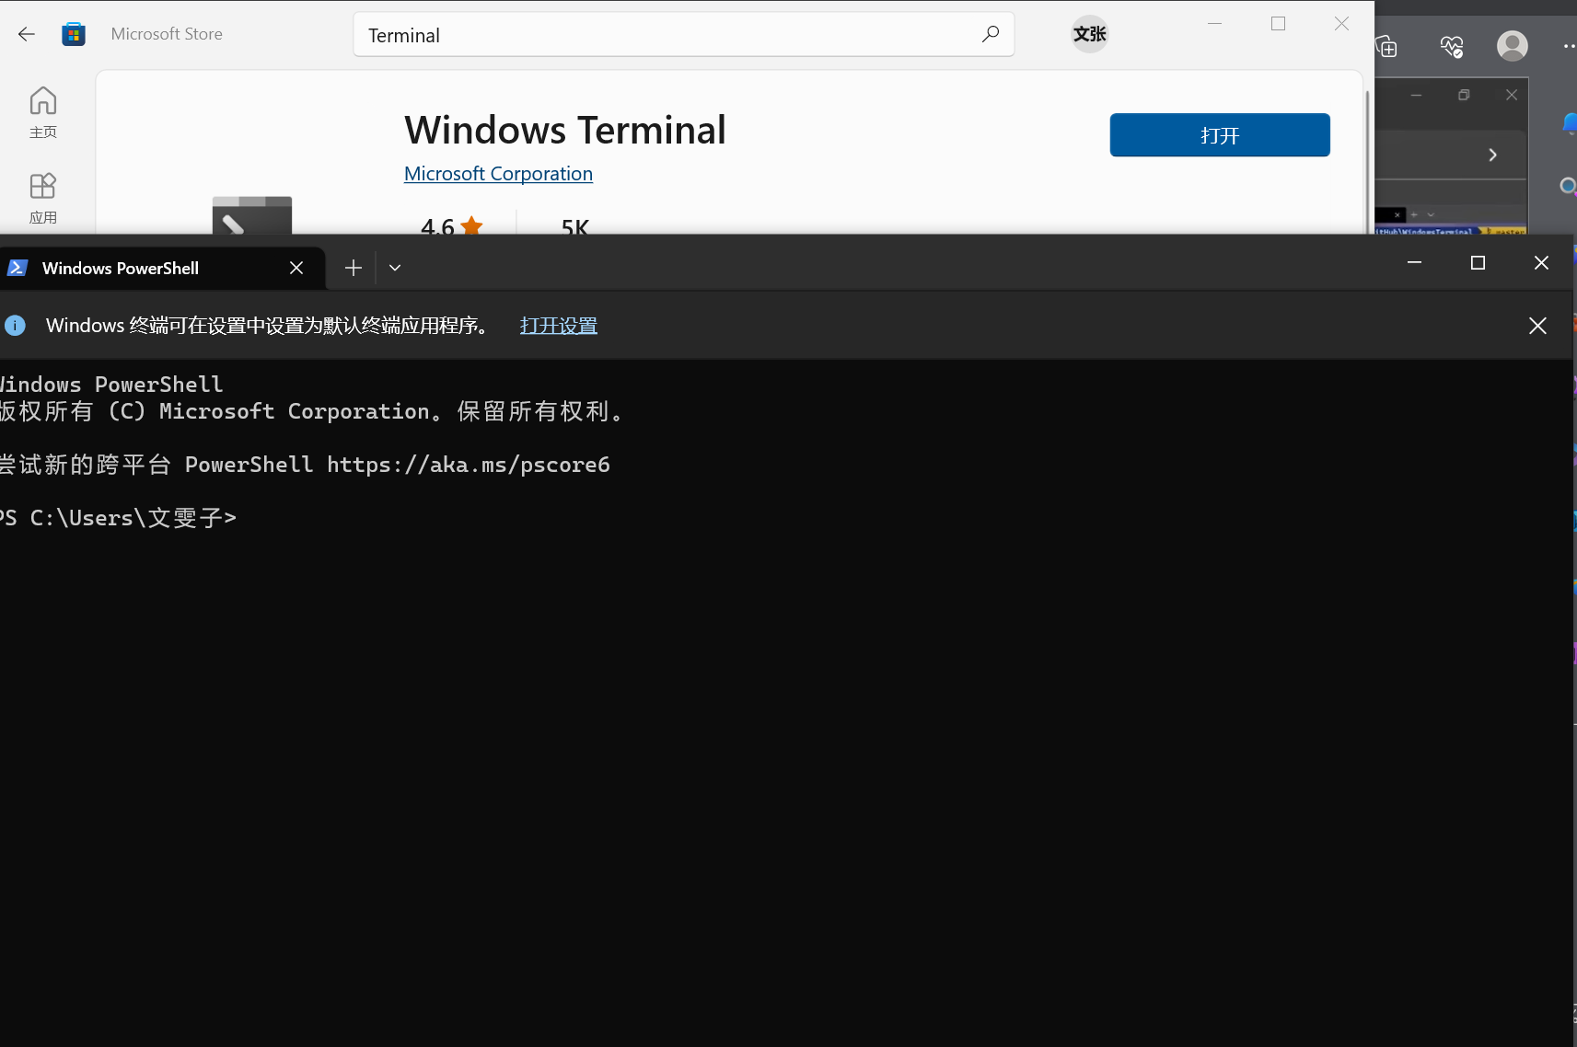1577x1047 pixels.
Task: Select the Windows PowerShell tab
Action: (162, 268)
